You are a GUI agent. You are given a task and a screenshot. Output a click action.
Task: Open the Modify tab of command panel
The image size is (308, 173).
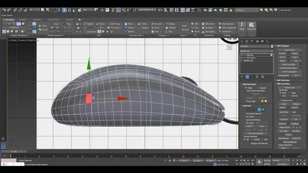(247, 41)
